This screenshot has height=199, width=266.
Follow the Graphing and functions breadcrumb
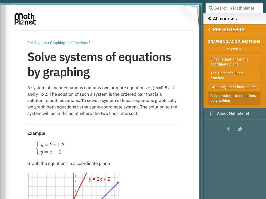coord(69,43)
